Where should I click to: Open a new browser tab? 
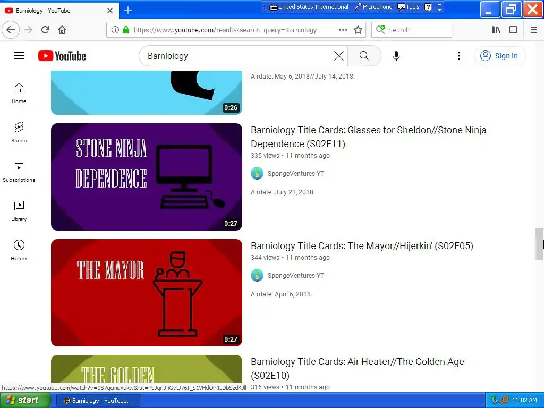(128, 11)
